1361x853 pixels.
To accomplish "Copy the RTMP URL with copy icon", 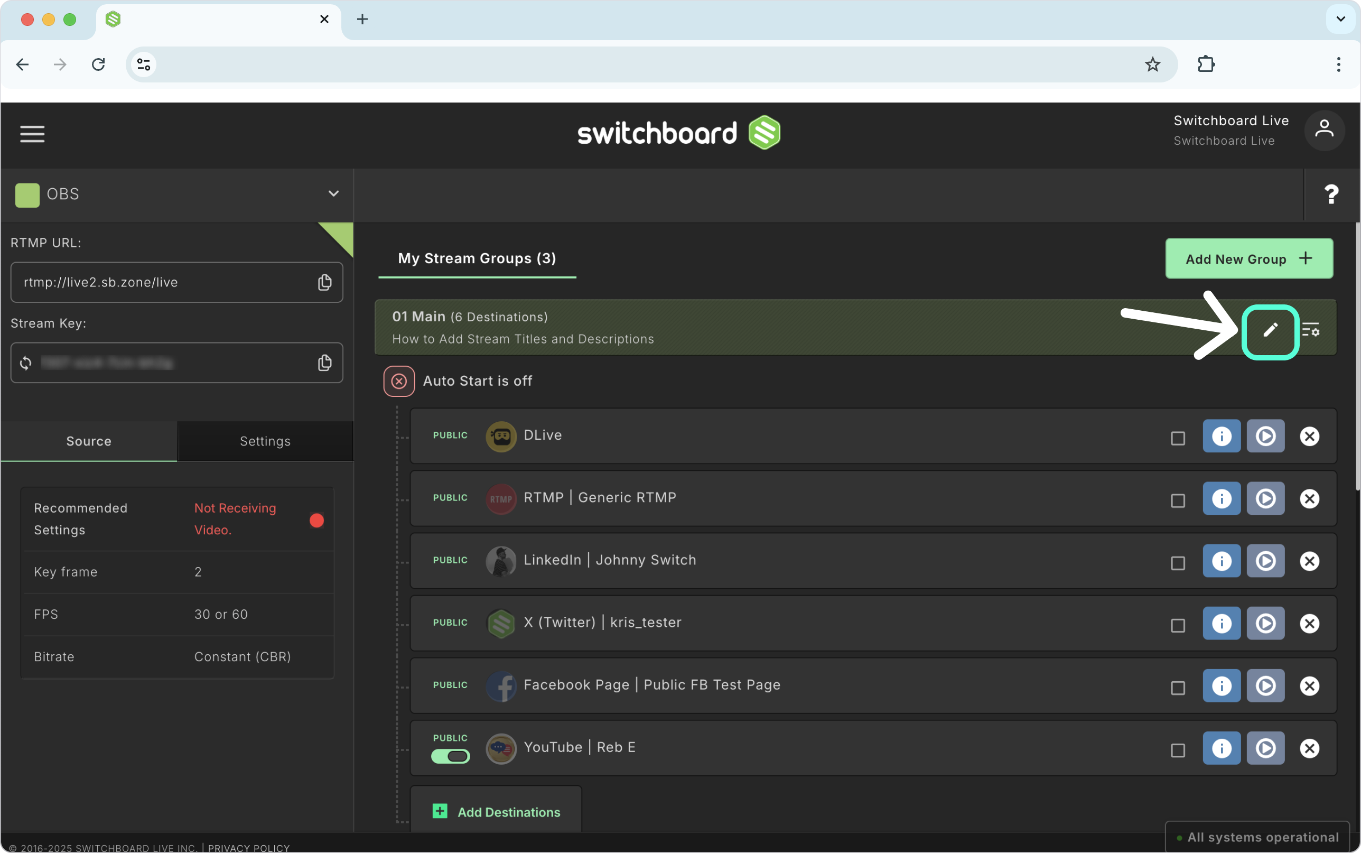I will tap(325, 282).
